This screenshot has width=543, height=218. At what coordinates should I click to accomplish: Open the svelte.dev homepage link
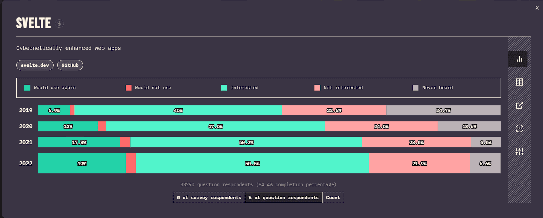click(x=35, y=65)
